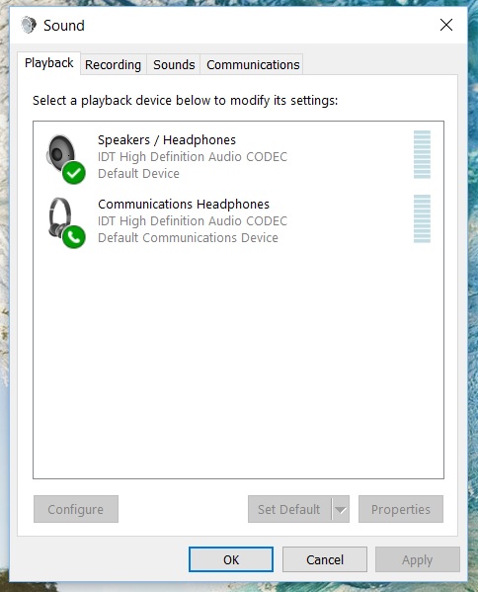Click the Speakers volume level meter

tap(422, 154)
